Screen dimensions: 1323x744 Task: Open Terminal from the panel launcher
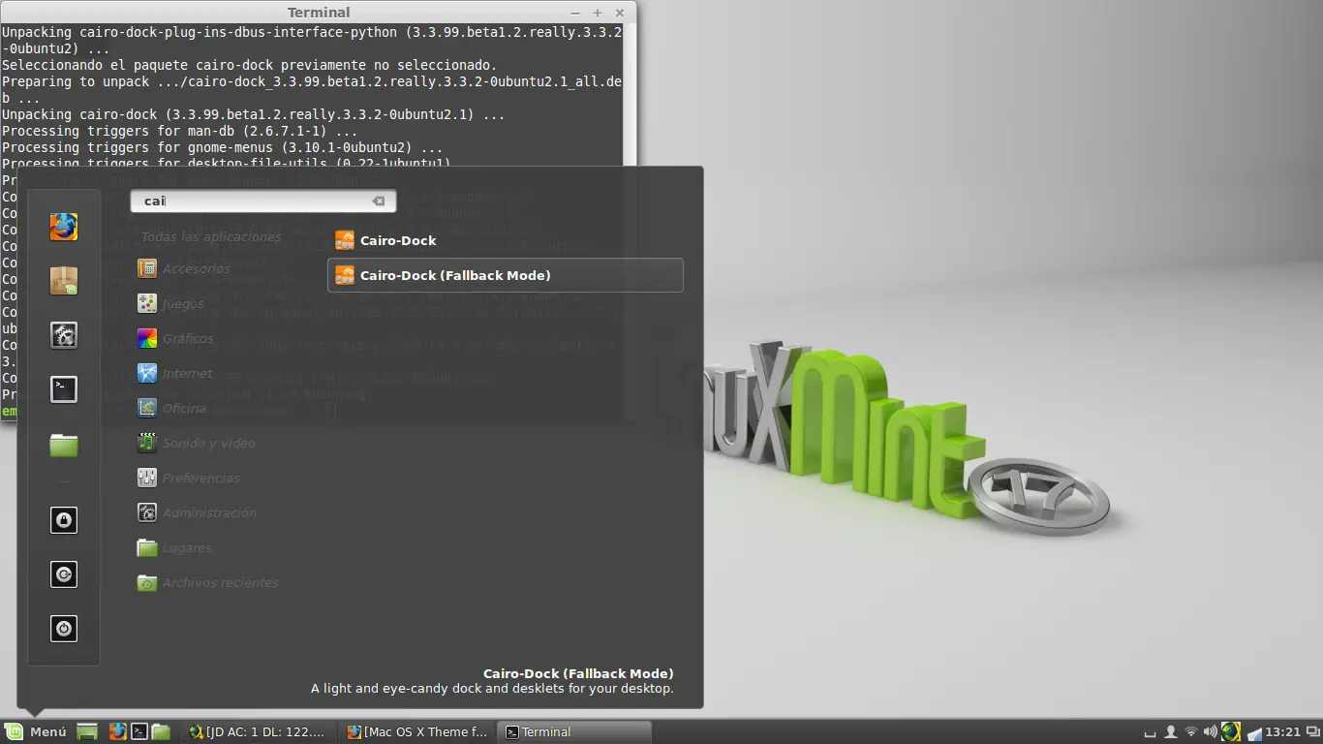[139, 731]
